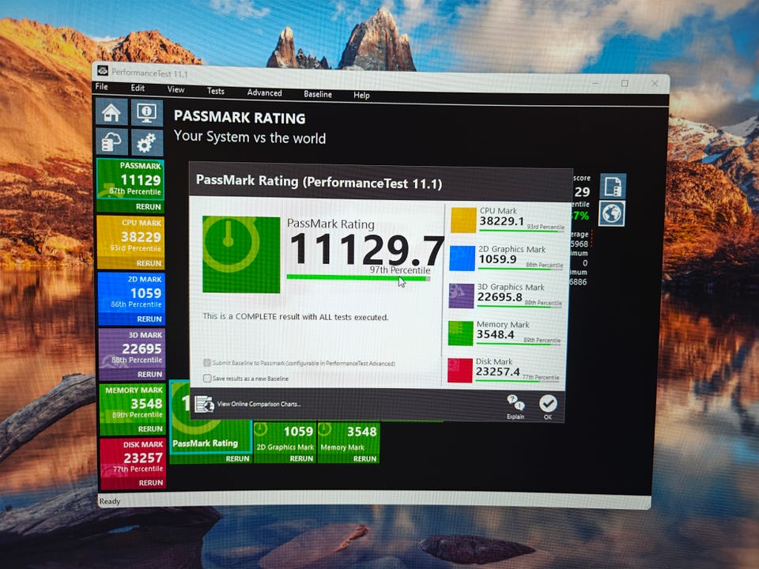Select the 2D MARK 1059 sidebar tile
This screenshot has width=759, height=569.
coord(132,292)
